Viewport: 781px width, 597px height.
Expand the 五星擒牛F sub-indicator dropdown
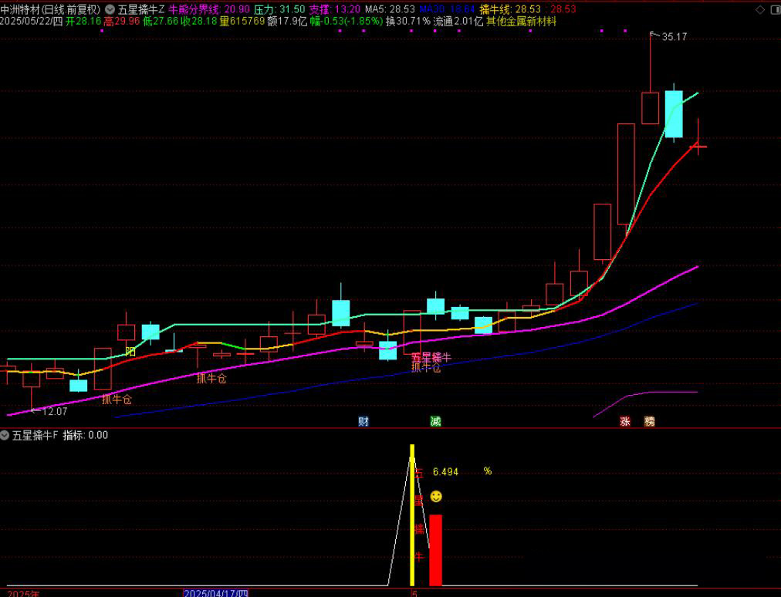(x=5, y=435)
